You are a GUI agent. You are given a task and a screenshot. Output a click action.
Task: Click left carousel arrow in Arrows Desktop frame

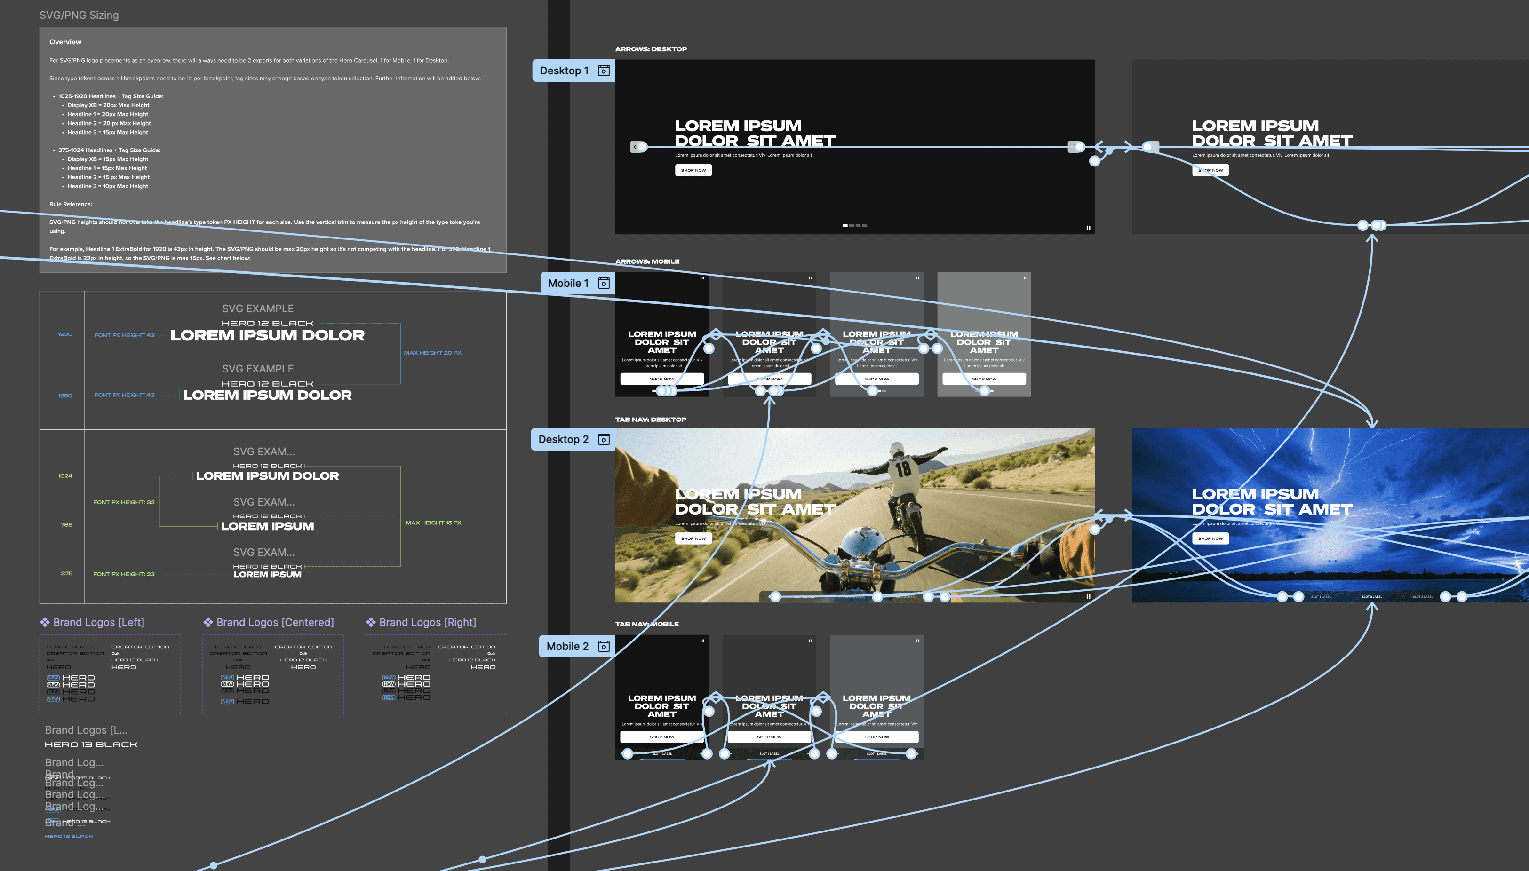tap(635, 147)
